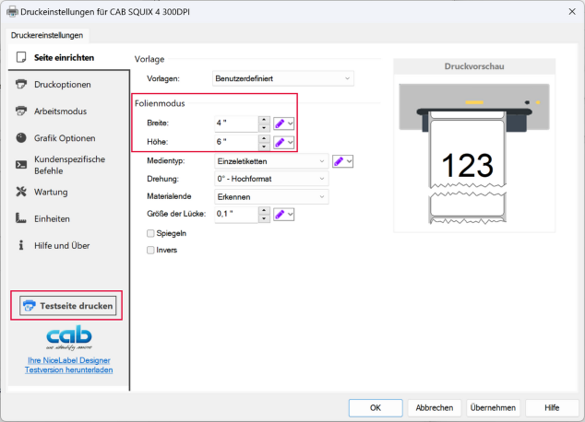Click the Druckoptionen printer icon

(x=21, y=84)
